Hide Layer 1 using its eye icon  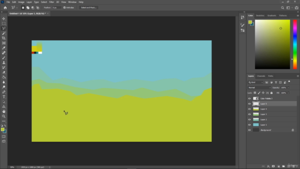(x=249, y=125)
